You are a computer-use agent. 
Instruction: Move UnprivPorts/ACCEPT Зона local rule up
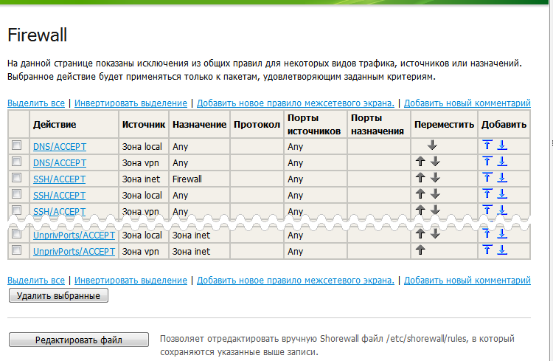420,233
